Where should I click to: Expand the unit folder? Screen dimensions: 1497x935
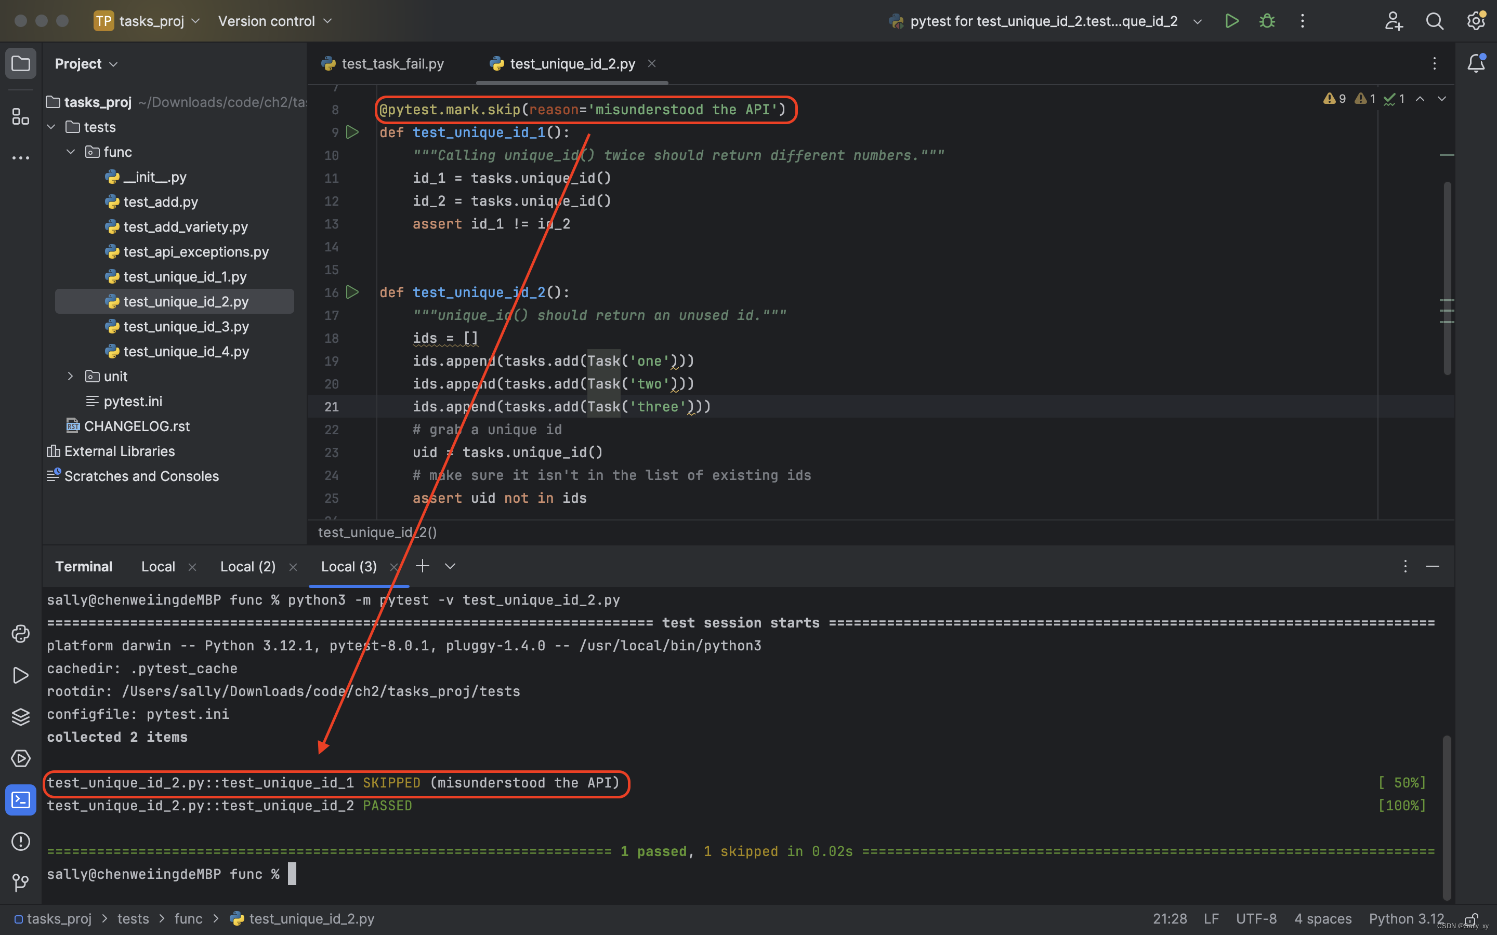[71, 376]
